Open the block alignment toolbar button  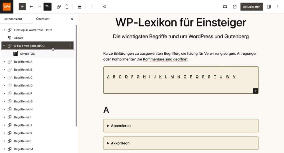point(79,7)
